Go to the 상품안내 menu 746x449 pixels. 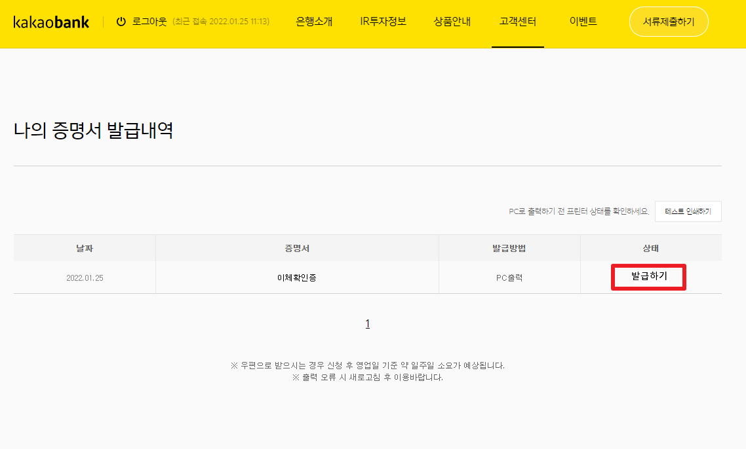[x=452, y=22]
